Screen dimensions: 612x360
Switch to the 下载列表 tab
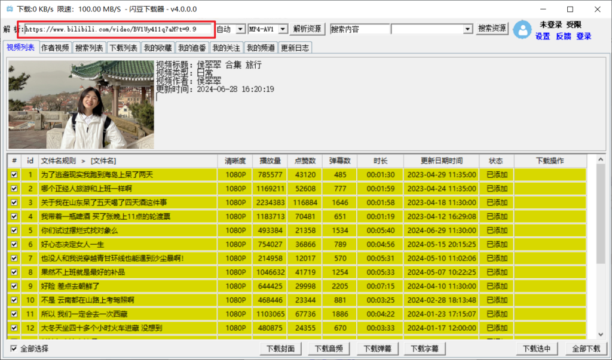pyautogui.click(x=124, y=48)
